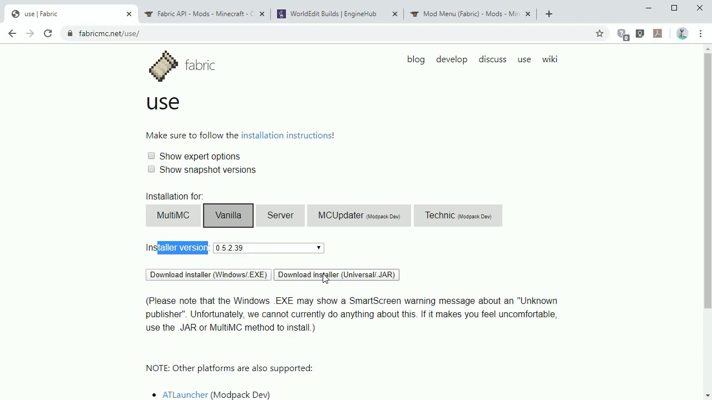The image size is (712, 400).
Task: Click the fabric site title text
Action: click(x=200, y=66)
